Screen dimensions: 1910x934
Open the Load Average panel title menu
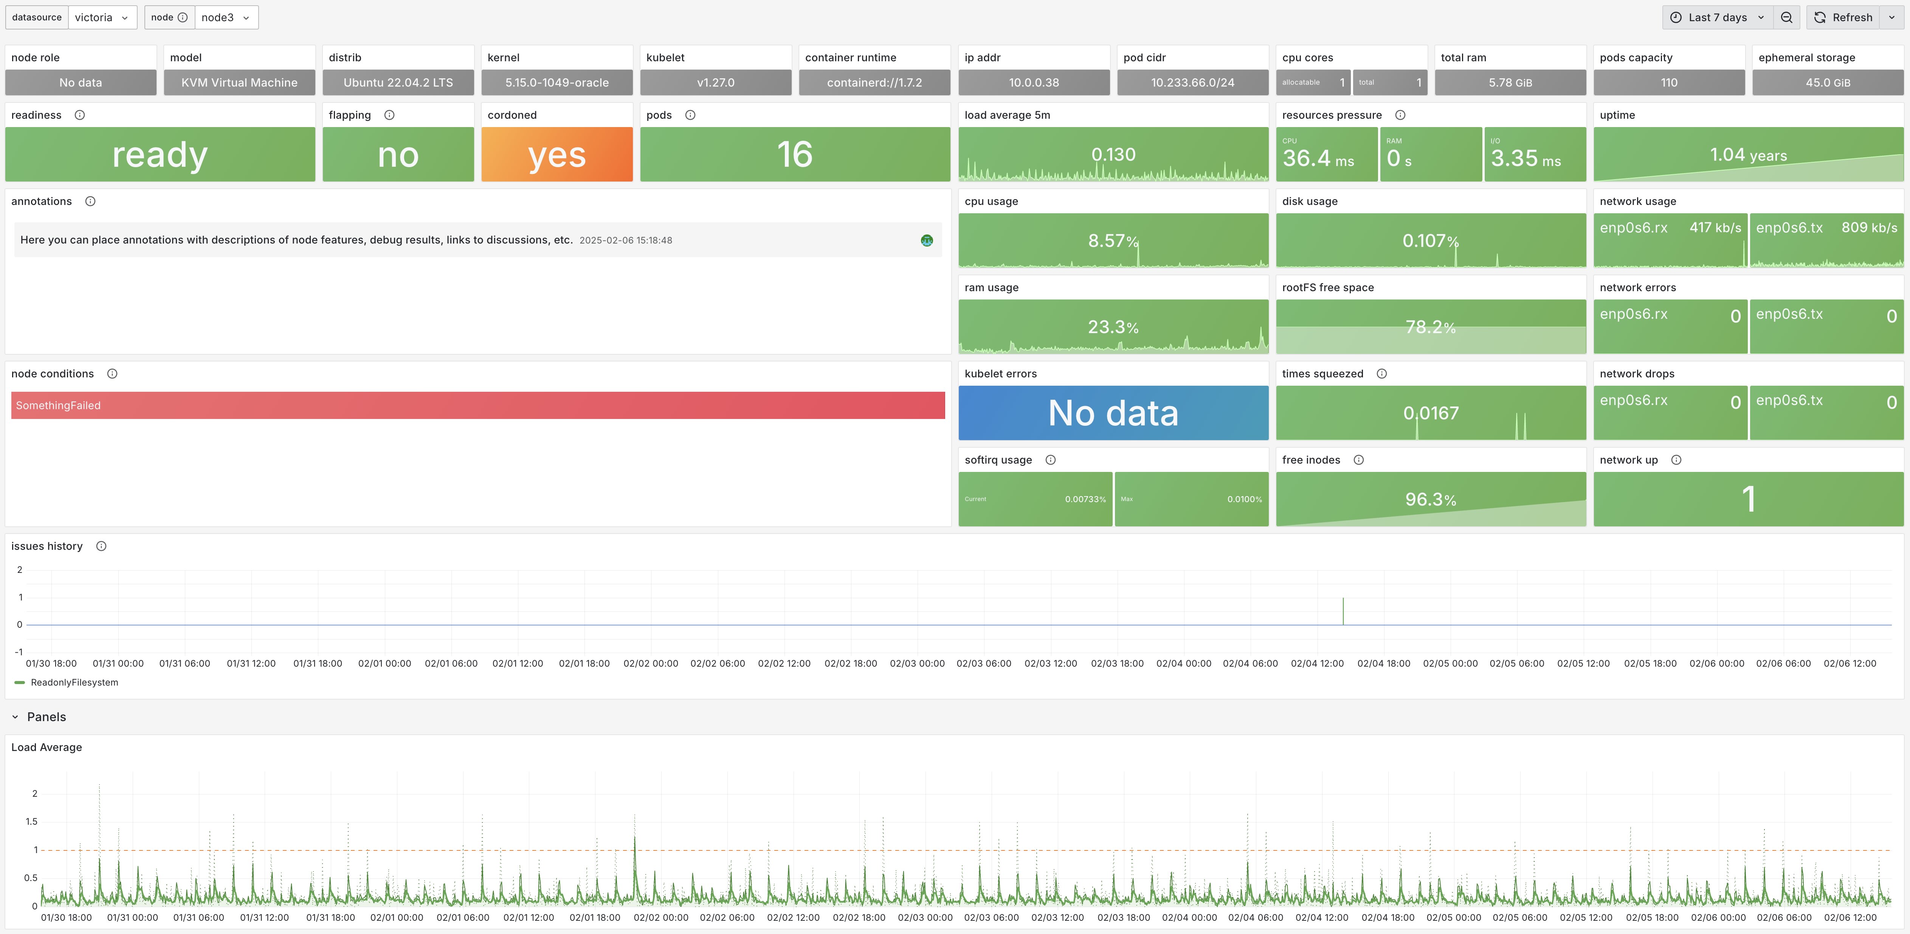tap(46, 747)
